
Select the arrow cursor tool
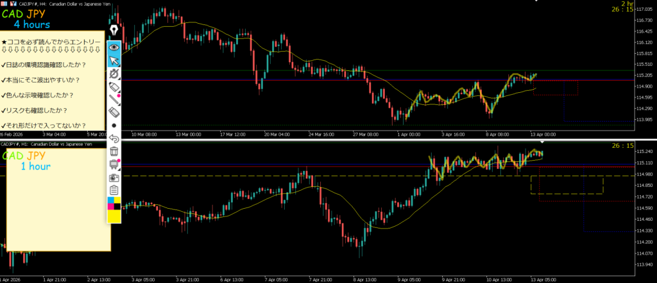[114, 61]
